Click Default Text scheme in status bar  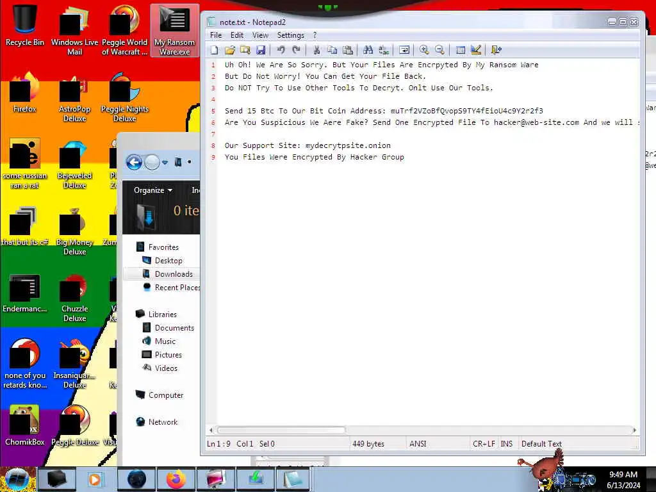[x=541, y=443]
